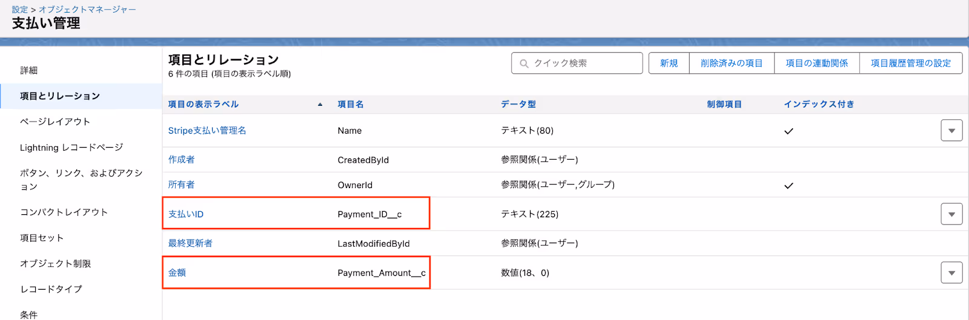Screen dimensions: 969x320
Task: Sort by インデックス付き column header
Action: click(x=819, y=105)
